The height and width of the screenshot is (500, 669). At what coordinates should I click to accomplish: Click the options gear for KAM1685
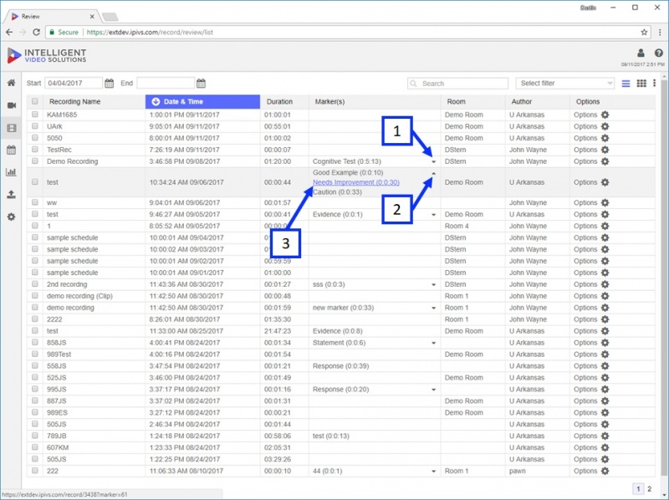click(605, 115)
